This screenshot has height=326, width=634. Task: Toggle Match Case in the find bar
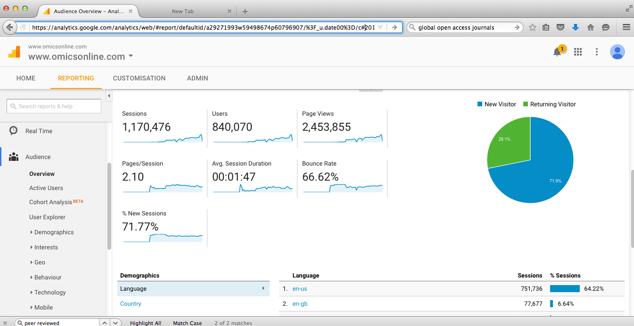coord(187,323)
